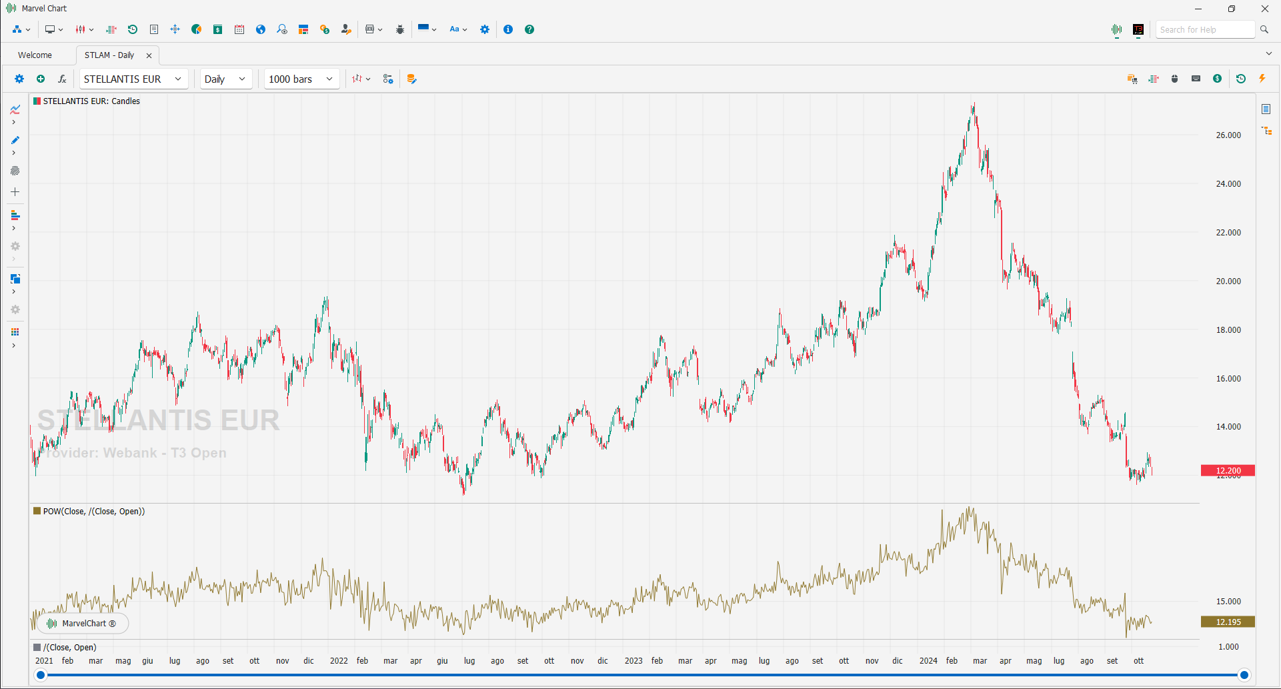Open the order book icon in top toolbar

point(111,29)
